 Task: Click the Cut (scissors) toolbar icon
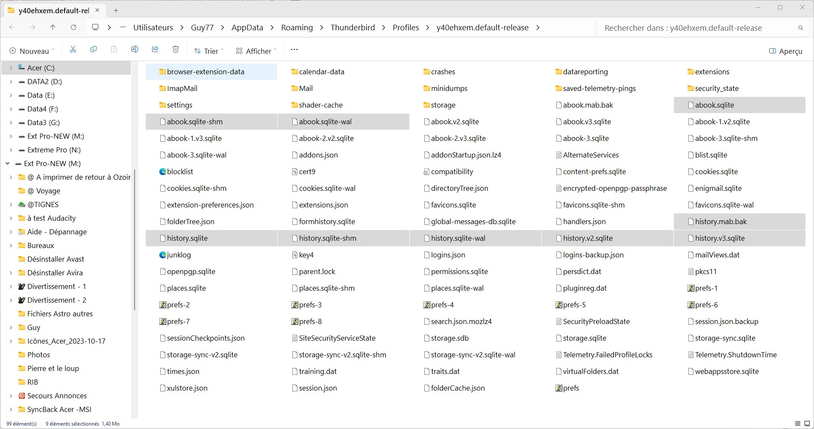coord(73,50)
